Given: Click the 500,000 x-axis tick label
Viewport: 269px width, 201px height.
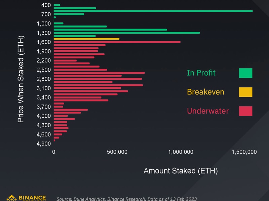Looking at the screenshot, I should [x=117, y=152].
